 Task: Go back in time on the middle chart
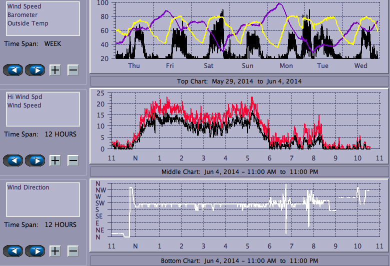pyautogui.click(x=13, y=160)
